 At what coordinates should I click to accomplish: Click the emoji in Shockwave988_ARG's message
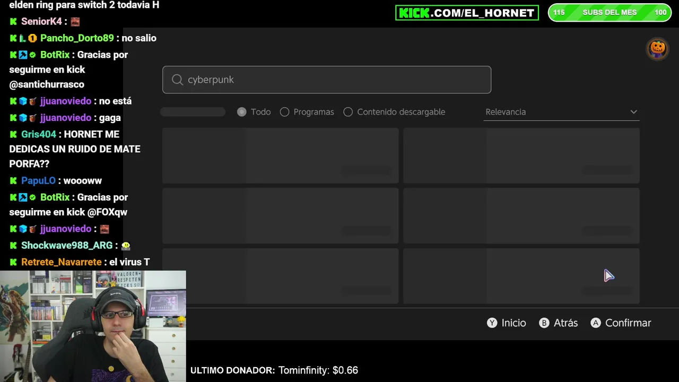coord(126,246)
